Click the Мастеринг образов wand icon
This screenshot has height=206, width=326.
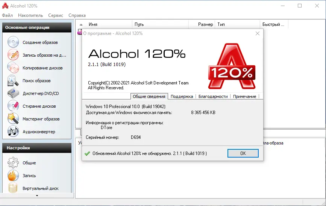point(13,119)
